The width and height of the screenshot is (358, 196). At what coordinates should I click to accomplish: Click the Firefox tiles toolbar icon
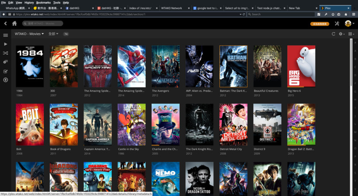(319, 14)
